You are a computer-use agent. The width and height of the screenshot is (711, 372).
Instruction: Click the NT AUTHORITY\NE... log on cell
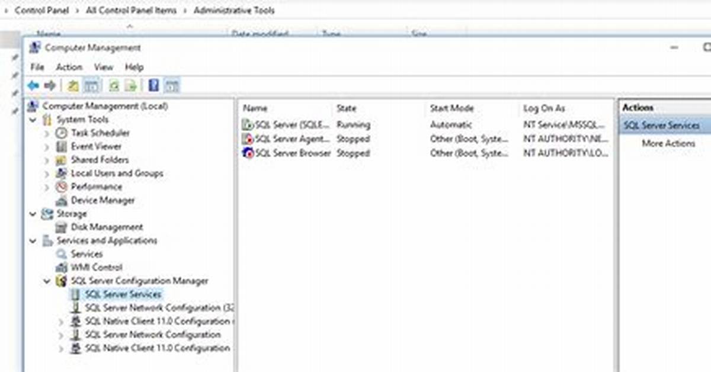click(565, 139)
